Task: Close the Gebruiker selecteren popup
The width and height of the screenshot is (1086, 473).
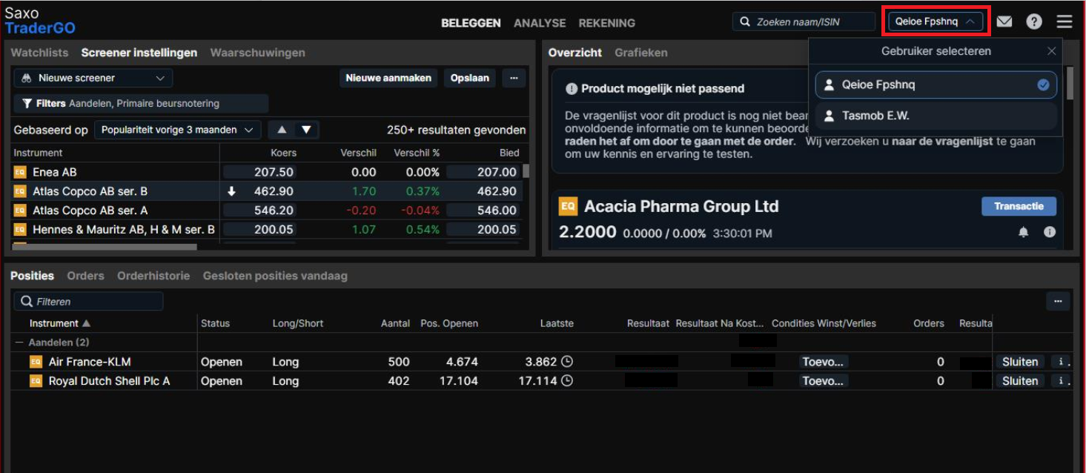Action: pyautogui.click(x=1051, y=51)
